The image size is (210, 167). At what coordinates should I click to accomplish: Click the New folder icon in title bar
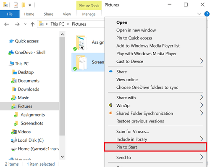pos(23,5)
